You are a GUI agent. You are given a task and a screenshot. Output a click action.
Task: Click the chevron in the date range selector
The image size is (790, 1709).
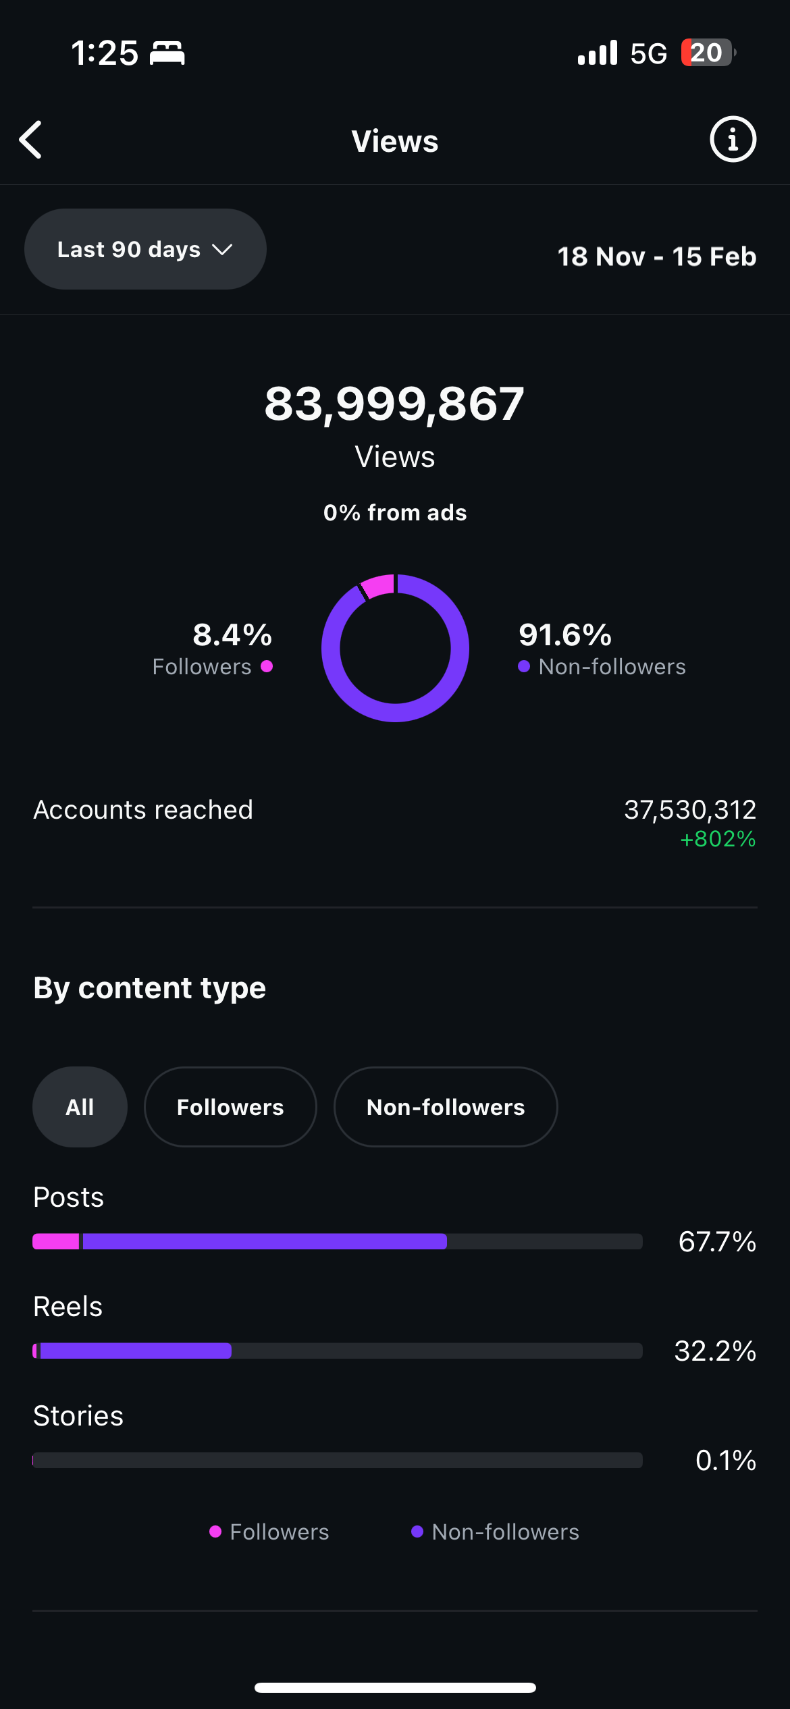click(222, 250)
